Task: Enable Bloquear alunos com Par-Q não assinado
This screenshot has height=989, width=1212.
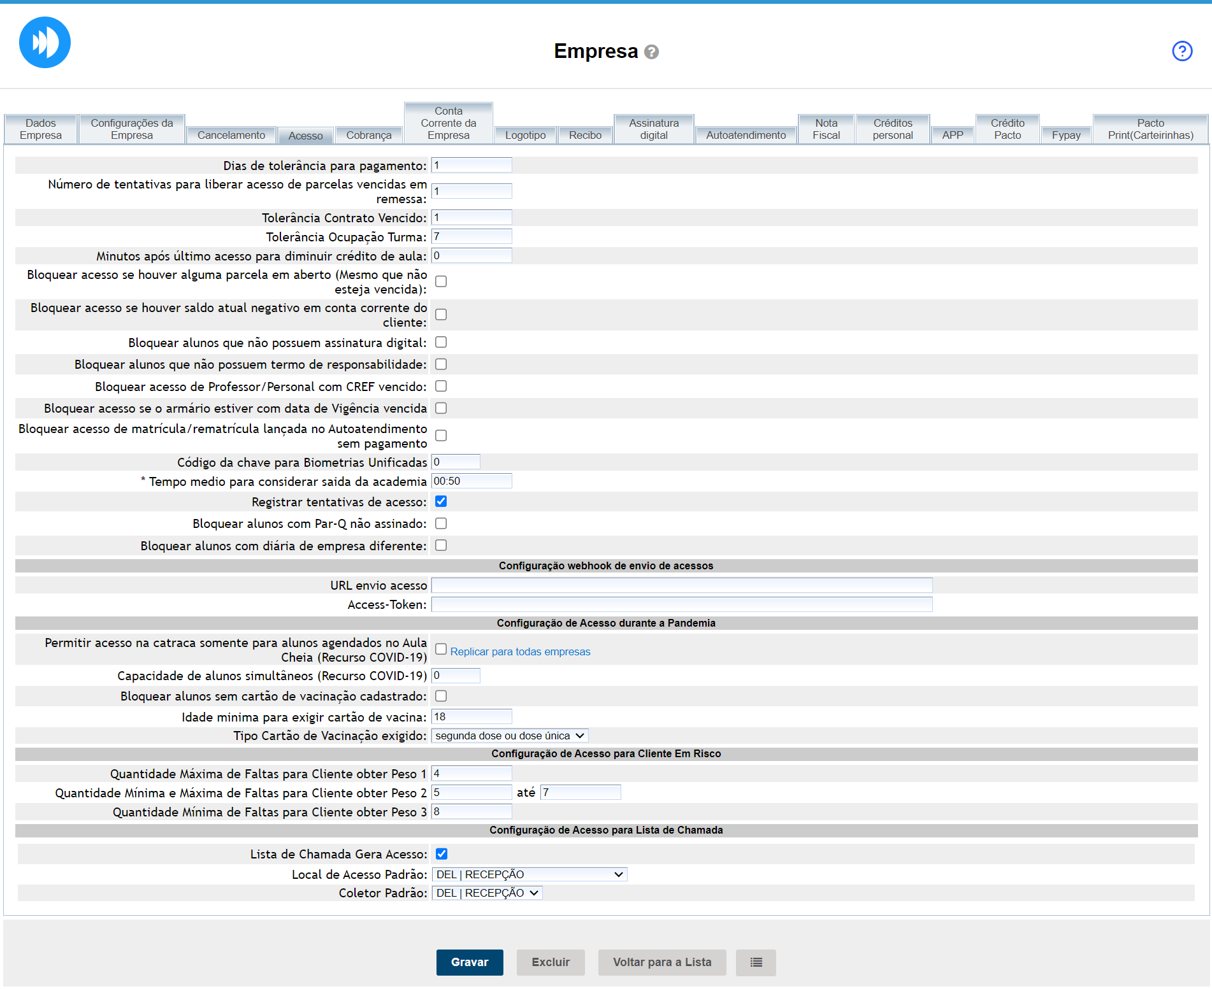Action: [x=441, y=523]
